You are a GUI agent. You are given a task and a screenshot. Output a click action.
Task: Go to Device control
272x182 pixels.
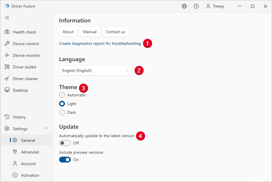pyautogui.click(x=27, y=43)
